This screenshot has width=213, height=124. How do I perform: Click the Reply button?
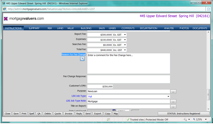tap(79, 113)
